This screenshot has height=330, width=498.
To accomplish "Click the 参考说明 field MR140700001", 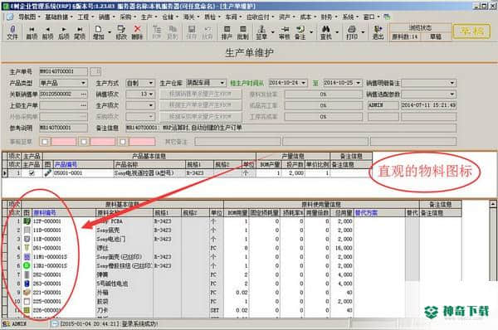I will click(63, 128).
